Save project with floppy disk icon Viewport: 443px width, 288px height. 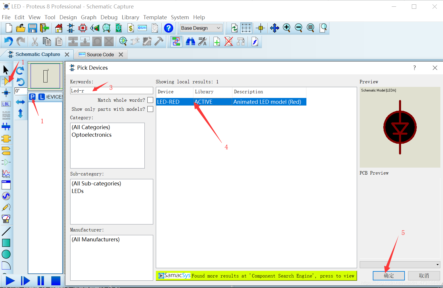coord(32,28)
